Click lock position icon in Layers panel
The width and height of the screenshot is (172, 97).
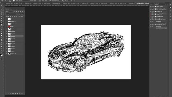(12, 16)
